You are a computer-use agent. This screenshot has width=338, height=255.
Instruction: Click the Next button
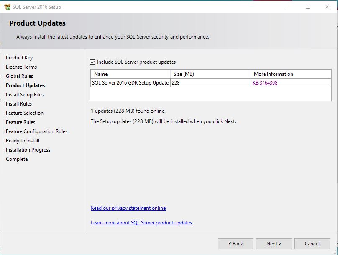pos(274,243)
